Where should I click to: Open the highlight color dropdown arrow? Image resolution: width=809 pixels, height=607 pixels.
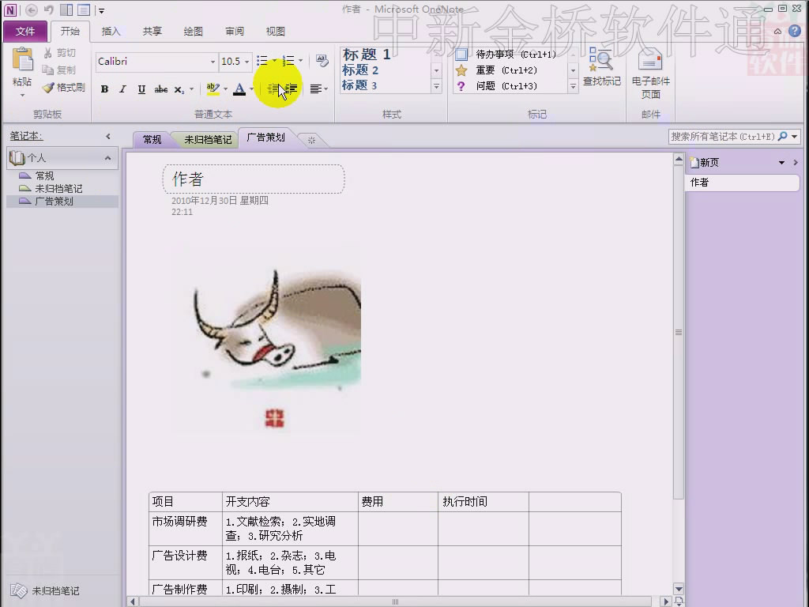(x=225, y=89)
